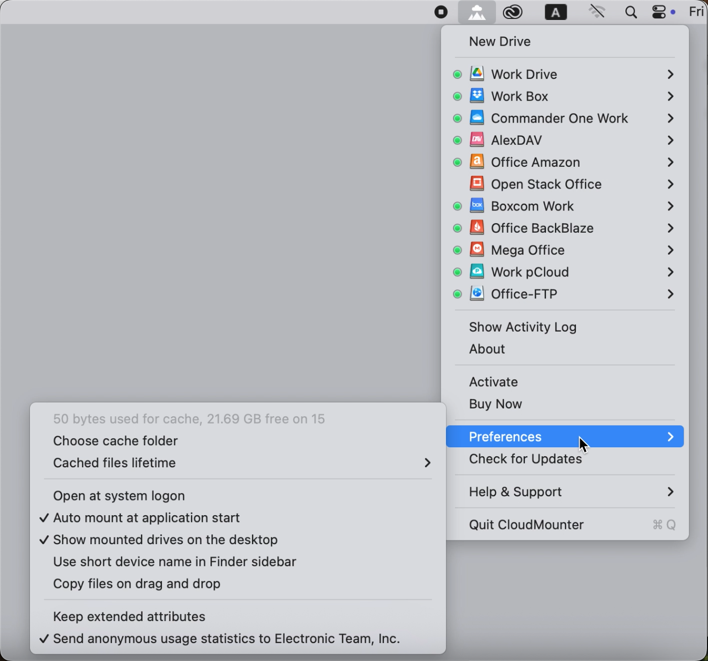Enable Copy files on drag and drop
Screen dimensions: 708x661
pos(238,584)
